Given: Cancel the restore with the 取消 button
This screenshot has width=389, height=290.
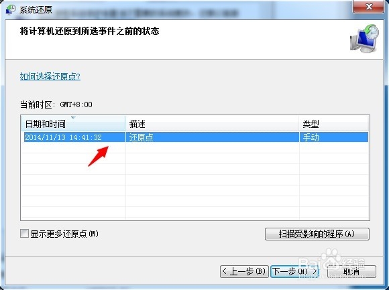Looking at the screenshot, I should tap(351, 271).
